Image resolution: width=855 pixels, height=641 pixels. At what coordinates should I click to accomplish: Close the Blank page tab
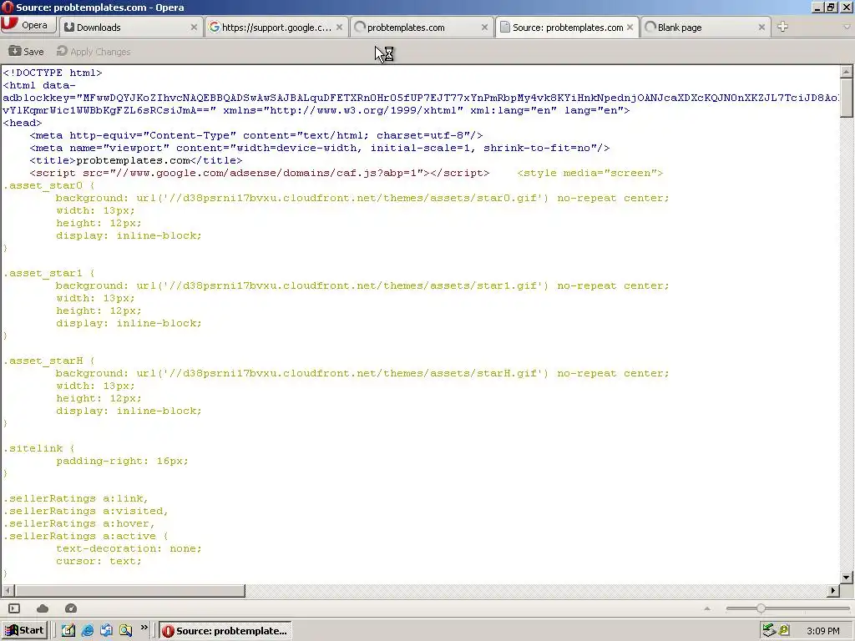point(761,28)
